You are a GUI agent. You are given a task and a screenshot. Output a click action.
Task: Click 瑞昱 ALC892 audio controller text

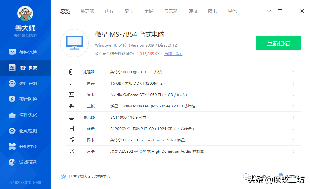tap(157, 152)
